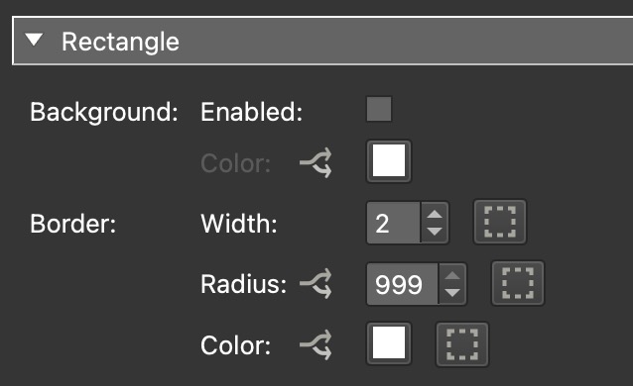Click the Border Width label text
The image size is (633, 386).
[x=239, y=223]
